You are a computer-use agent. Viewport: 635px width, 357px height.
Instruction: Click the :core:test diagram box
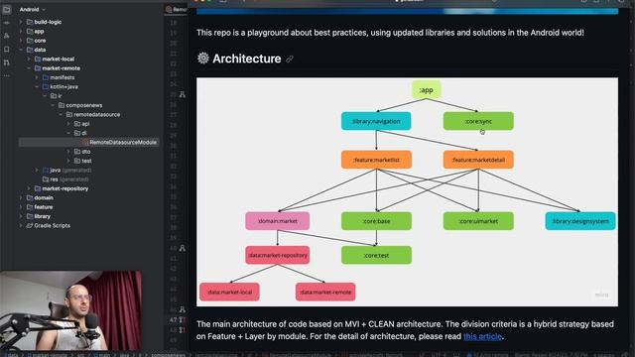click(376, 255)
